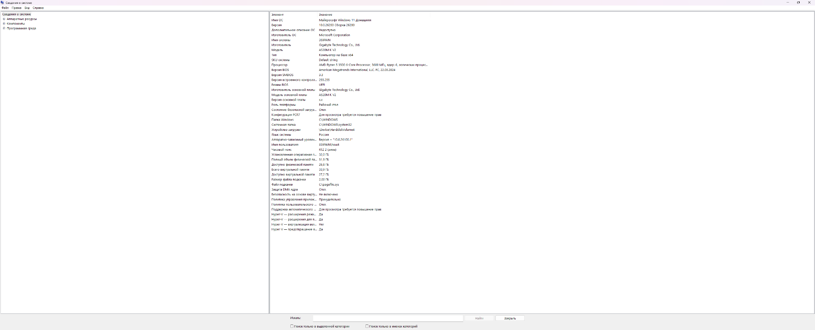Open the Вид menu
This screenshot has height=330, width=815.
click(x=27, y=8)
